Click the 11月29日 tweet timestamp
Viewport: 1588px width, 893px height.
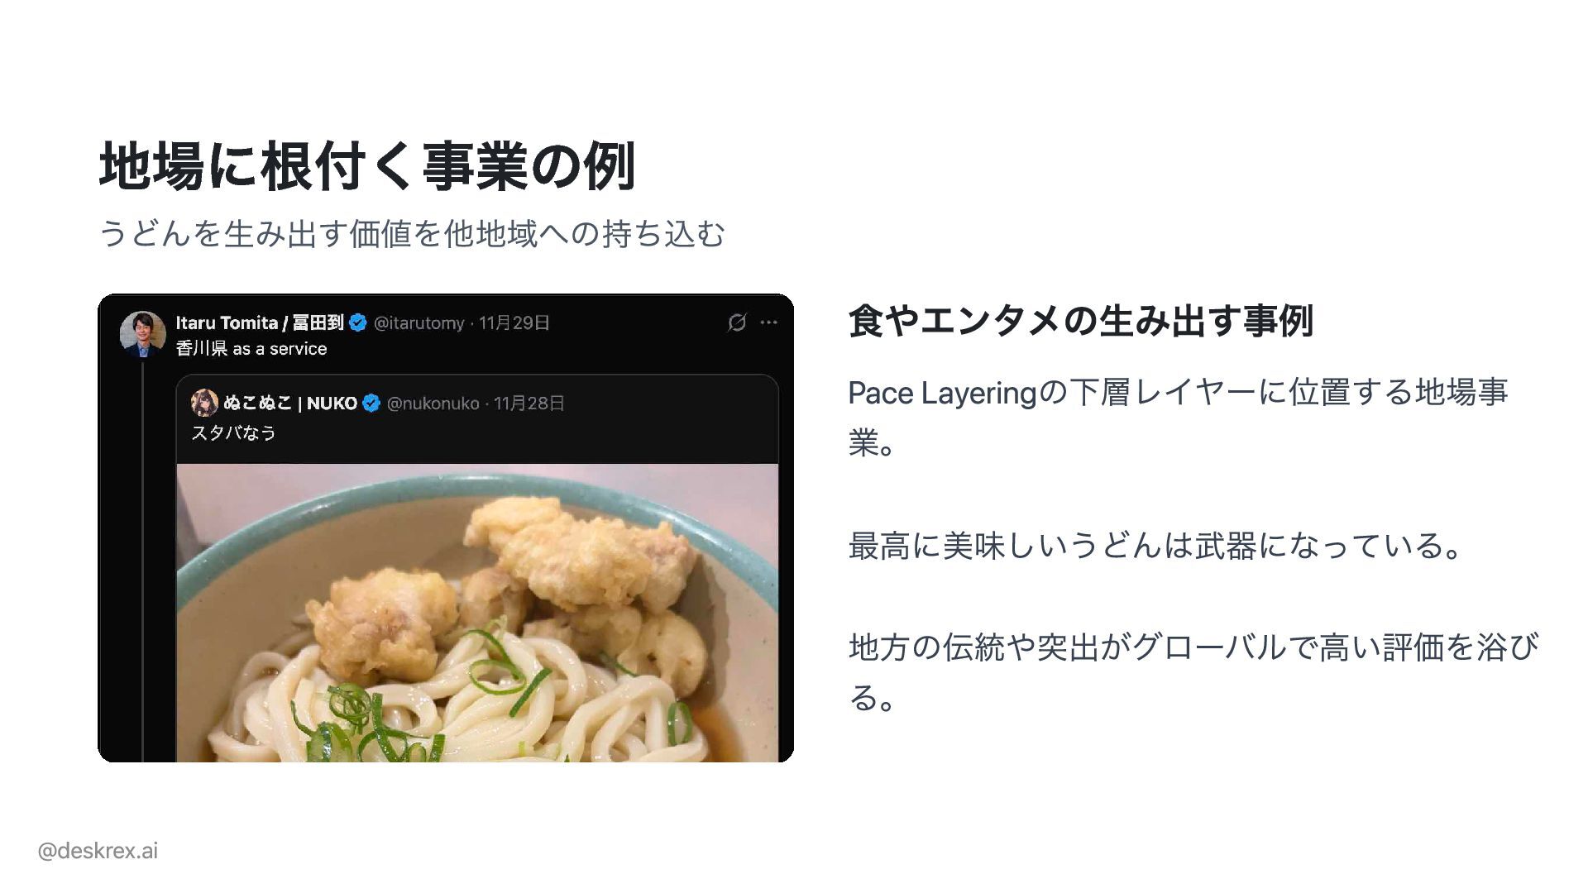[x=514, y=322]
